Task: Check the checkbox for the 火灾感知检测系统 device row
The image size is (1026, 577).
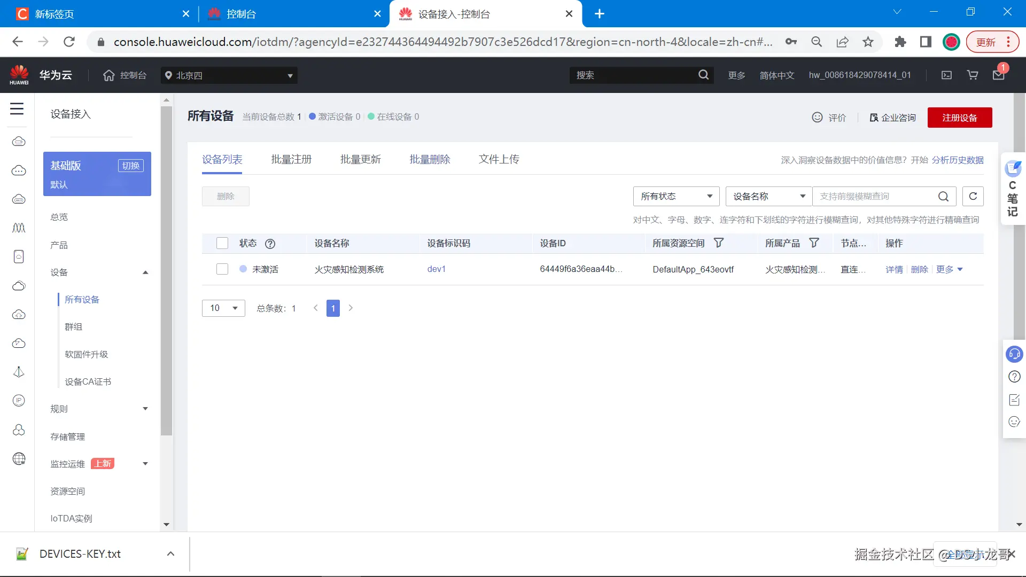Action: click(222, 269)
